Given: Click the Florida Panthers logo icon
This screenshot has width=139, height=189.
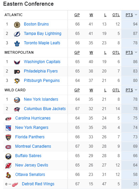Looking at the screenshot, I should 8,138.
